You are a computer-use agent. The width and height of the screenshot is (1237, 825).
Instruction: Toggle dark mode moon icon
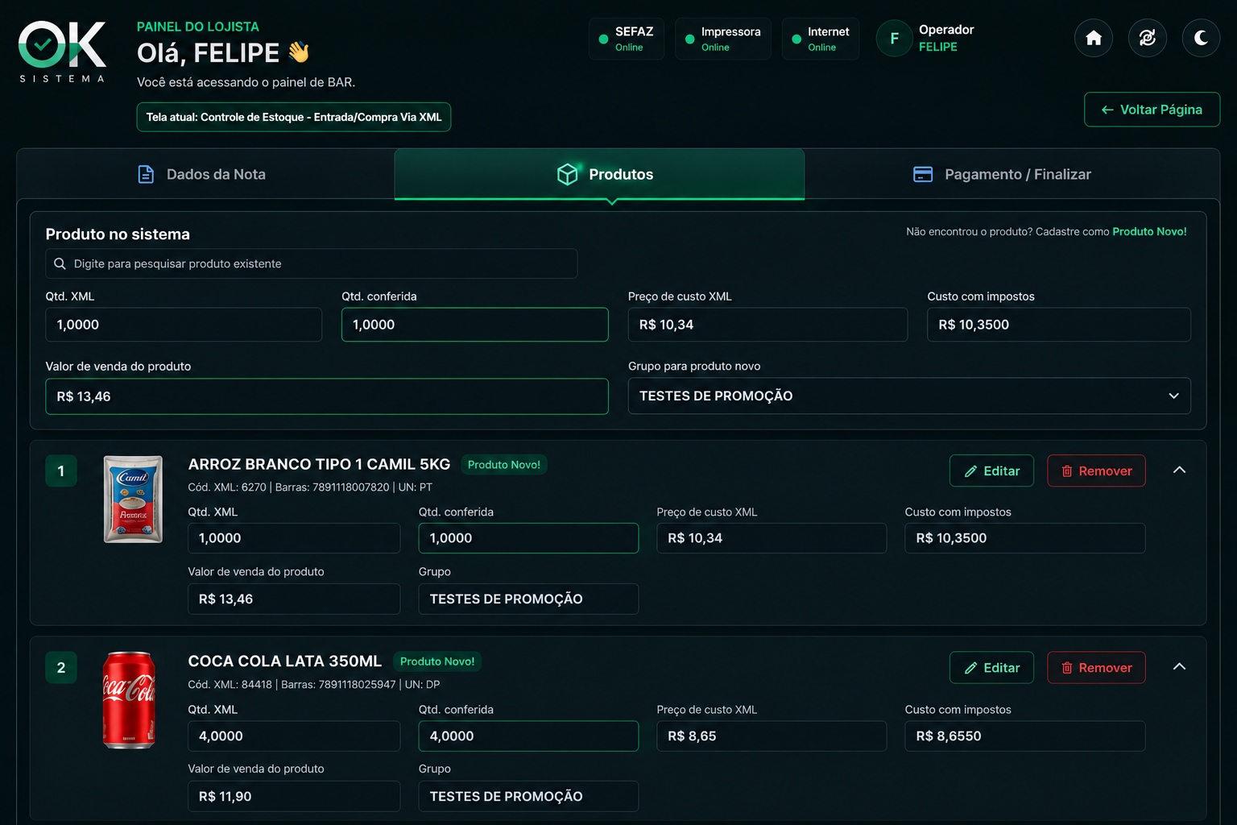click(1201, 38)
